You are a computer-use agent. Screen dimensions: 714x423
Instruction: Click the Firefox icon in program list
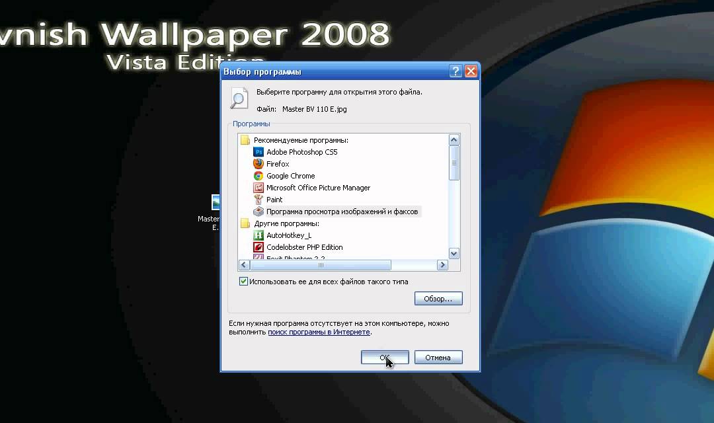coord(258,164)
